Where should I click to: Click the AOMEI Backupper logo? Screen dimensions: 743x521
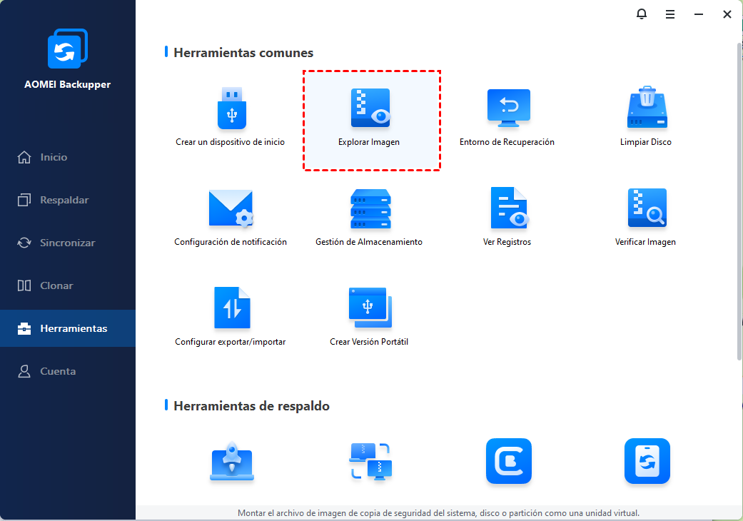[68, 50]
